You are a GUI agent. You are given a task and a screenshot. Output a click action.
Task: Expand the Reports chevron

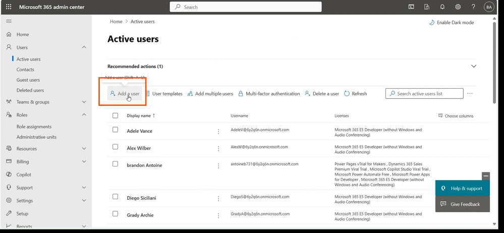pos(84,226)
